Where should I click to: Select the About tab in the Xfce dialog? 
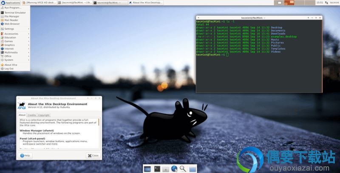coord(22,115)
